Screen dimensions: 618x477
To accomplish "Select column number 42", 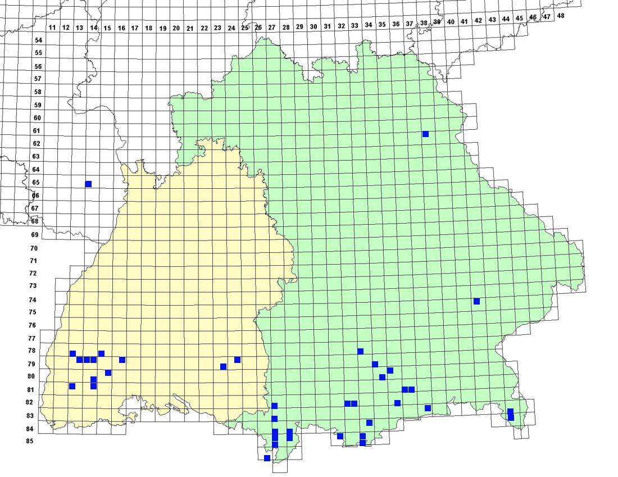I will click(478, 20).
